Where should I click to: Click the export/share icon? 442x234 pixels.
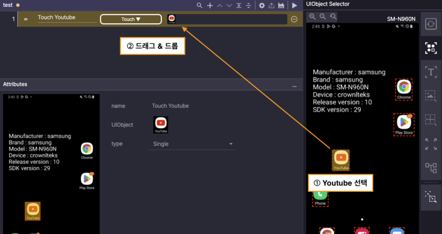click(272, 6)
